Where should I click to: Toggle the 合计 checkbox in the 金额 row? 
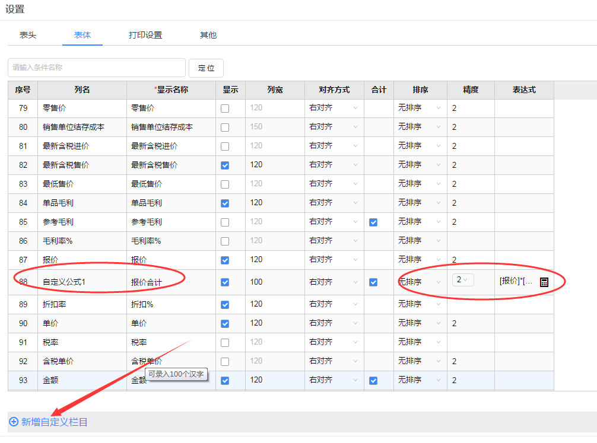pyautogui.click(x=373, y=381)
